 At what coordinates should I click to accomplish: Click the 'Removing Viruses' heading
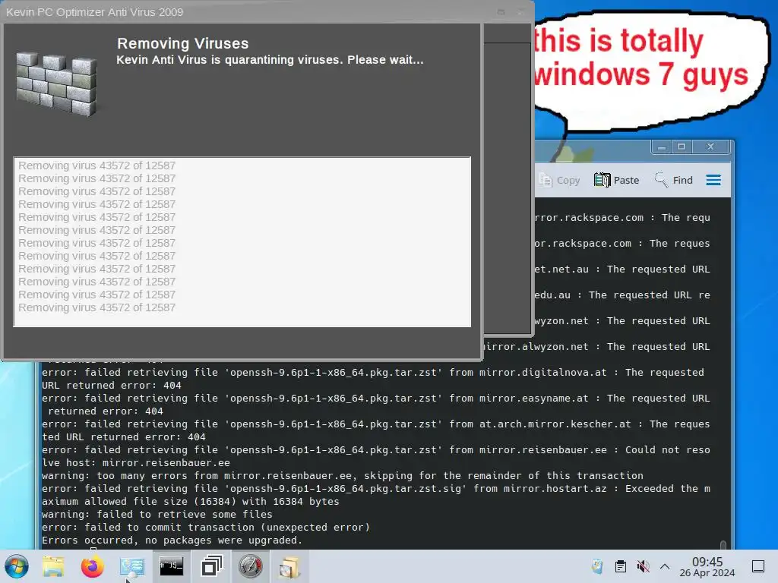click(x=182, y=43)
